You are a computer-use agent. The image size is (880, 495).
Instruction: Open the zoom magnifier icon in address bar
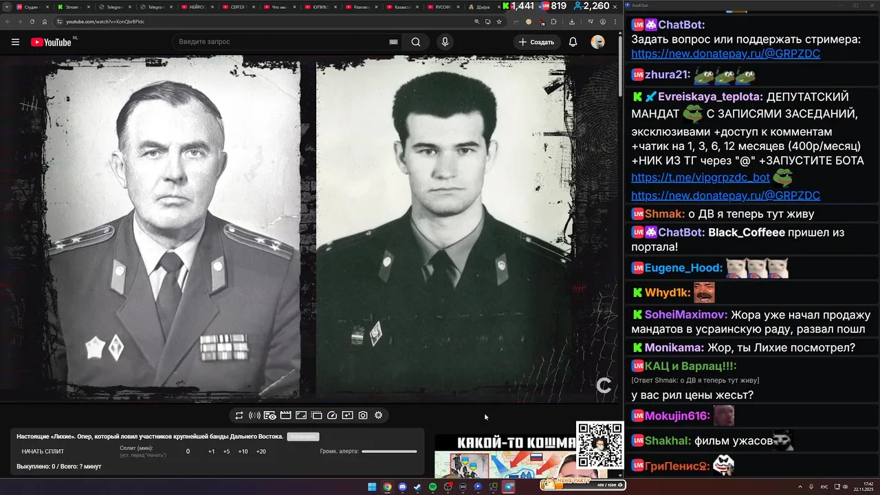click(x=478, y=21)
